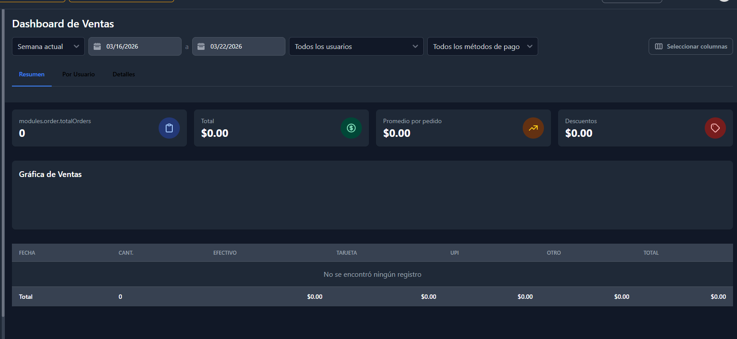Click the end date field 03/22/2026
737x339 pixels.
coord(245,46)
